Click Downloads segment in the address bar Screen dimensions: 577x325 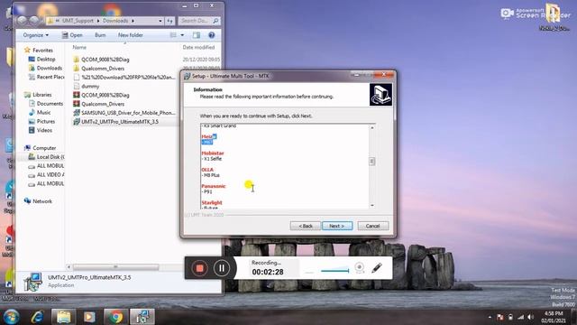[115, 21]
